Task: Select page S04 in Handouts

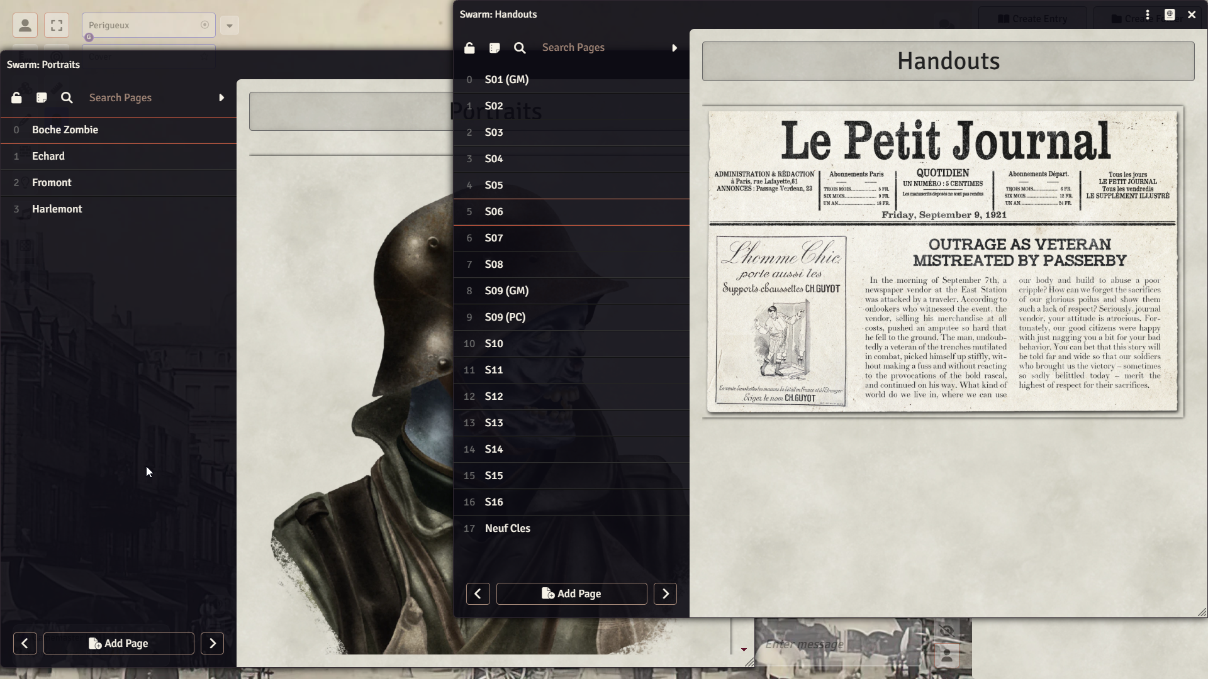Action: tap(571, 159)
